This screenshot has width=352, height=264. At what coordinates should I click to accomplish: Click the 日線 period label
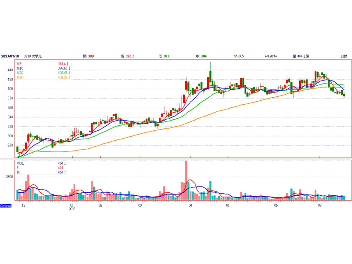[x=344, y=56]
